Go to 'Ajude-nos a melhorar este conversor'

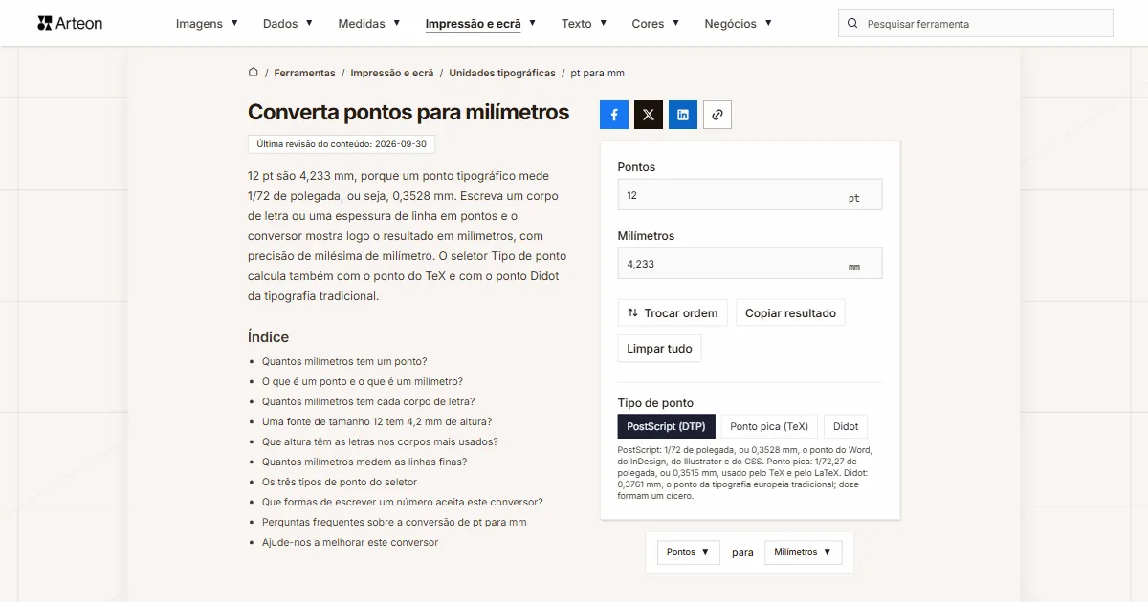(x=350, y=542)
